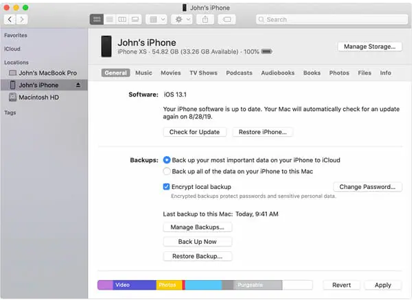Select the General tab
The width and height of the screenshot is (420, 304).
[116, 73]
